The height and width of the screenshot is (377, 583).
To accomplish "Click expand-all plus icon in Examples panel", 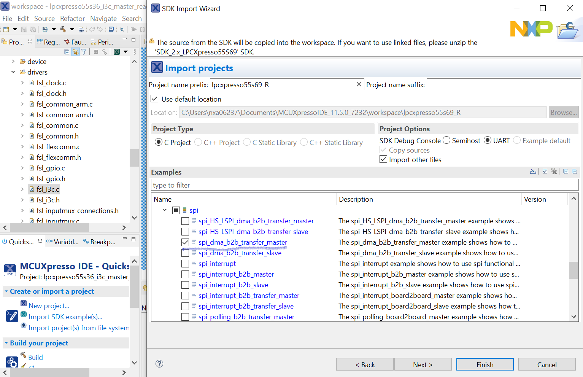I will [x=566, y=171].
